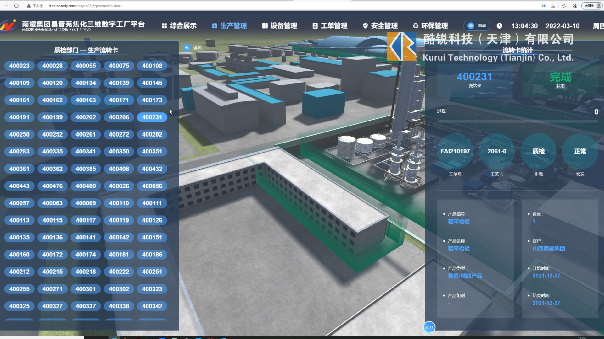Click the blue back arrow icon

click(187, 47)
